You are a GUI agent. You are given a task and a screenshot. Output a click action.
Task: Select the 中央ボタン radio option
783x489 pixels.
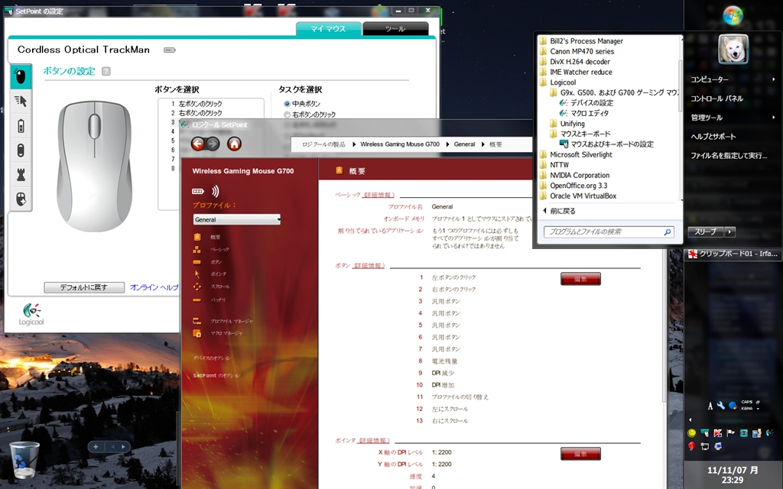click(x=288, y=104)
